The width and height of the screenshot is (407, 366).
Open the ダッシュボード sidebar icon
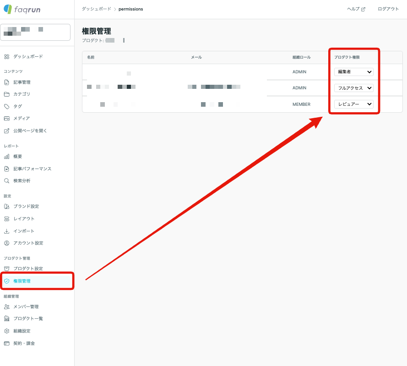click(7, 57)
